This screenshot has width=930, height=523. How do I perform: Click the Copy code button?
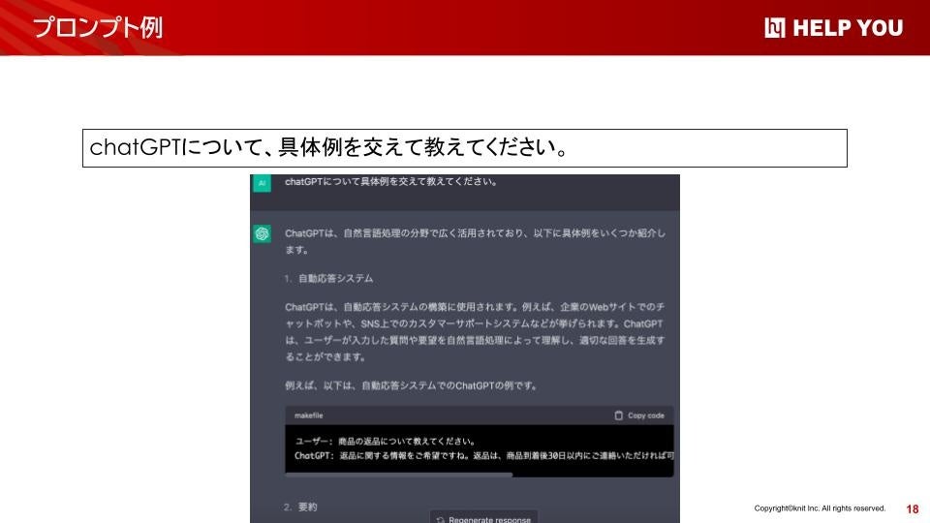click(639, 415)
